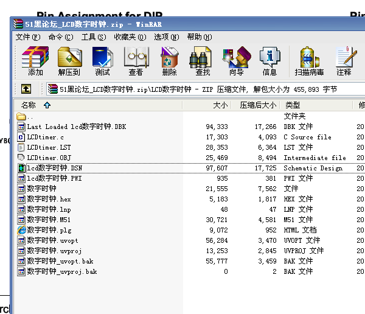Select the file name LCDtimer.OBJ
365x314 pixels.
click(x=49, y=158)
